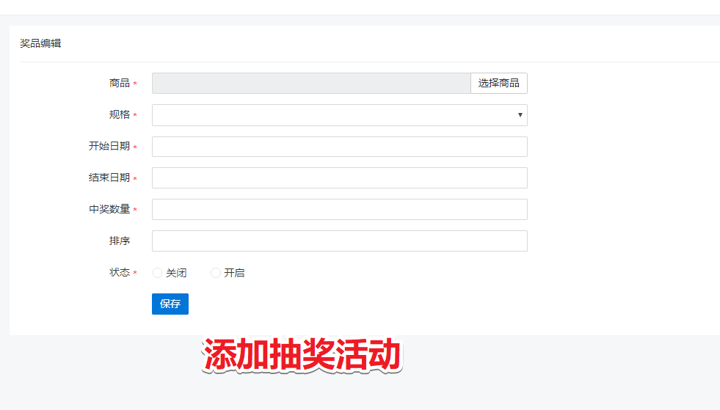Click the 中奖数量 label text
The width and height of the screenshot is (720, 410).
click(109, 209)
